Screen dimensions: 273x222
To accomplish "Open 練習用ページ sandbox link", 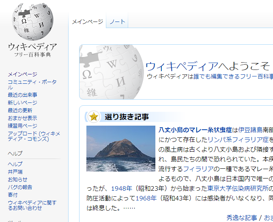I will point(22,126).
